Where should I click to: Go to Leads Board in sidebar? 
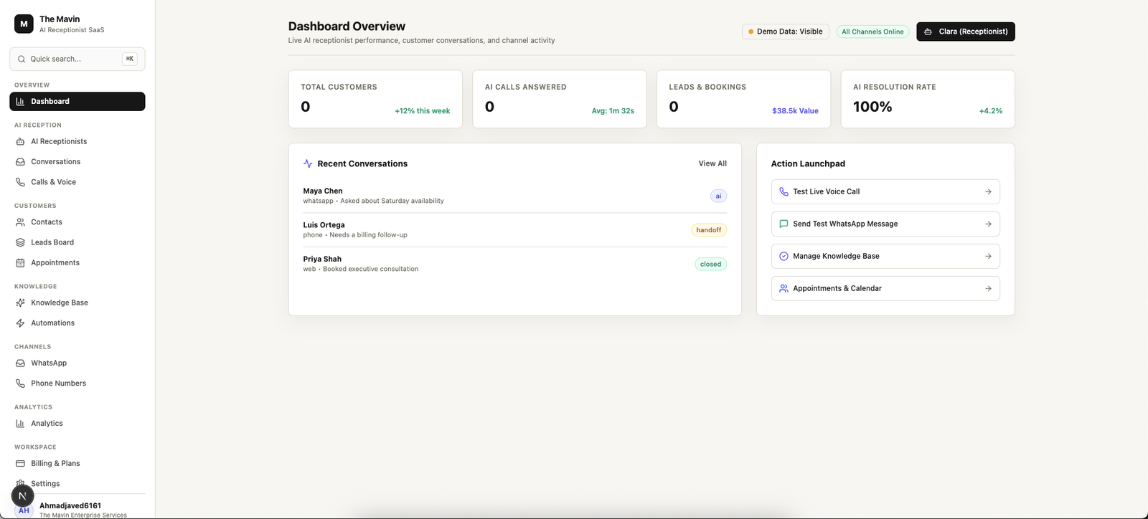click(x=77, y=242)
